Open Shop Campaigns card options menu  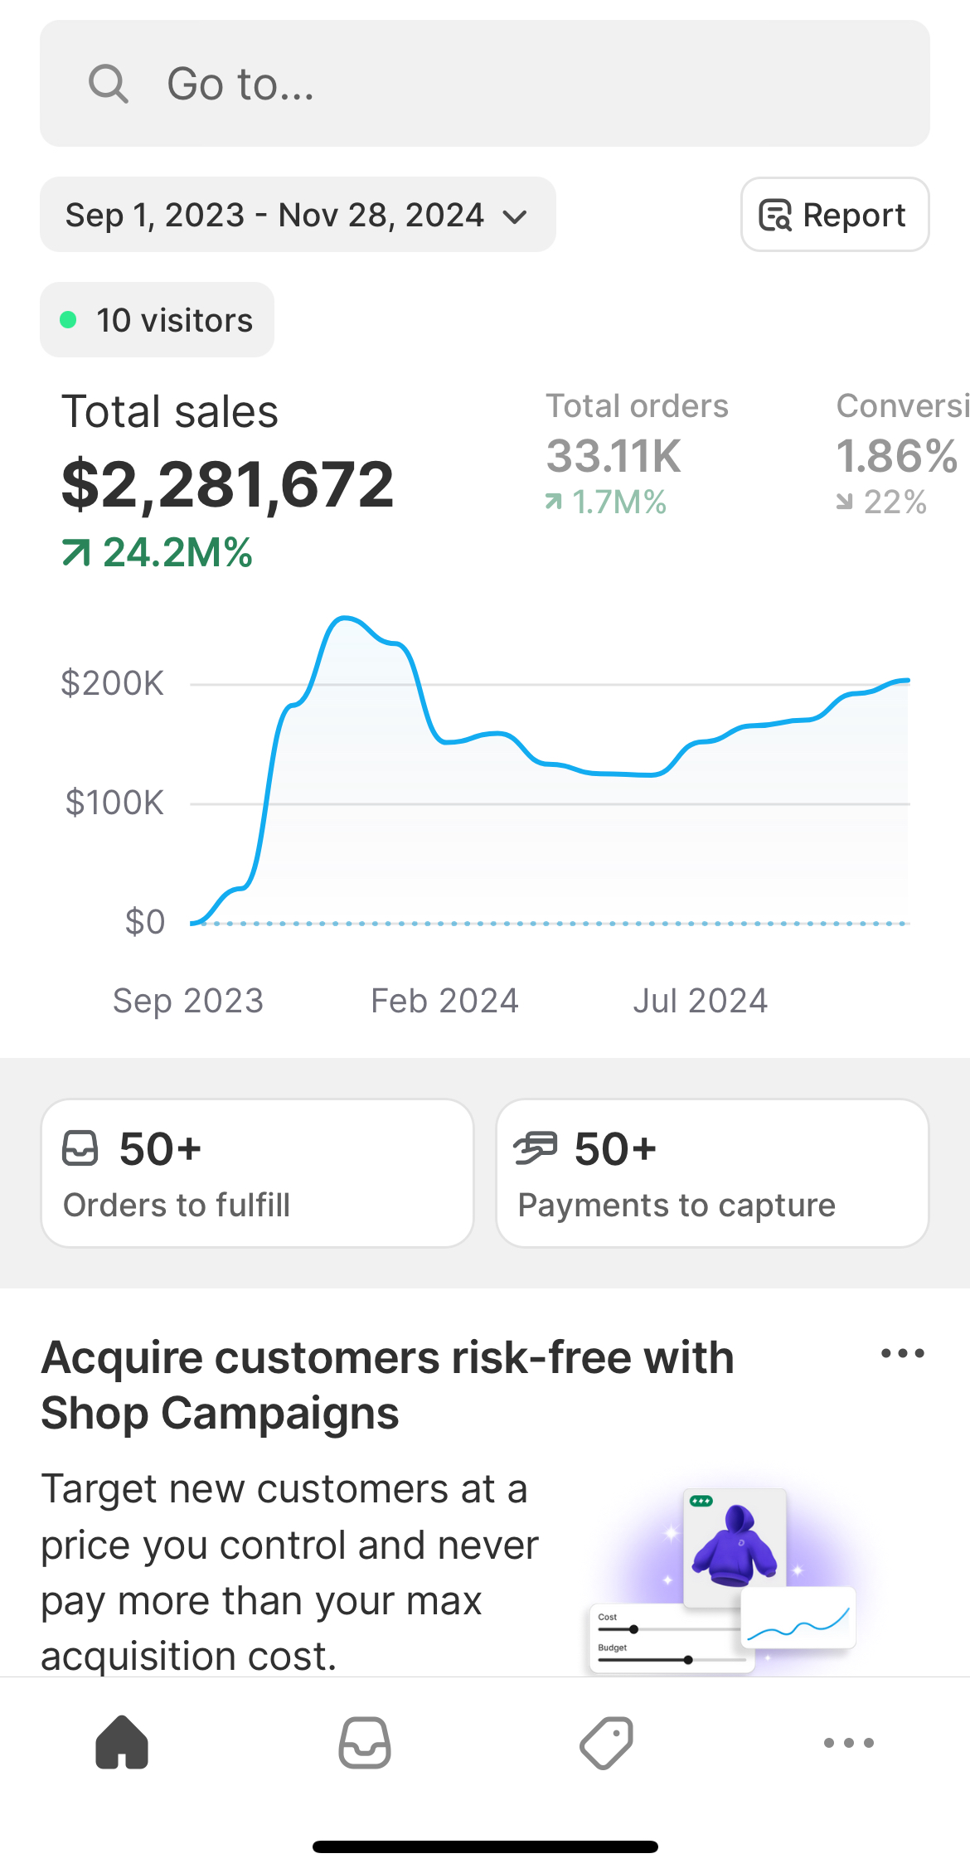point(902,1354)
